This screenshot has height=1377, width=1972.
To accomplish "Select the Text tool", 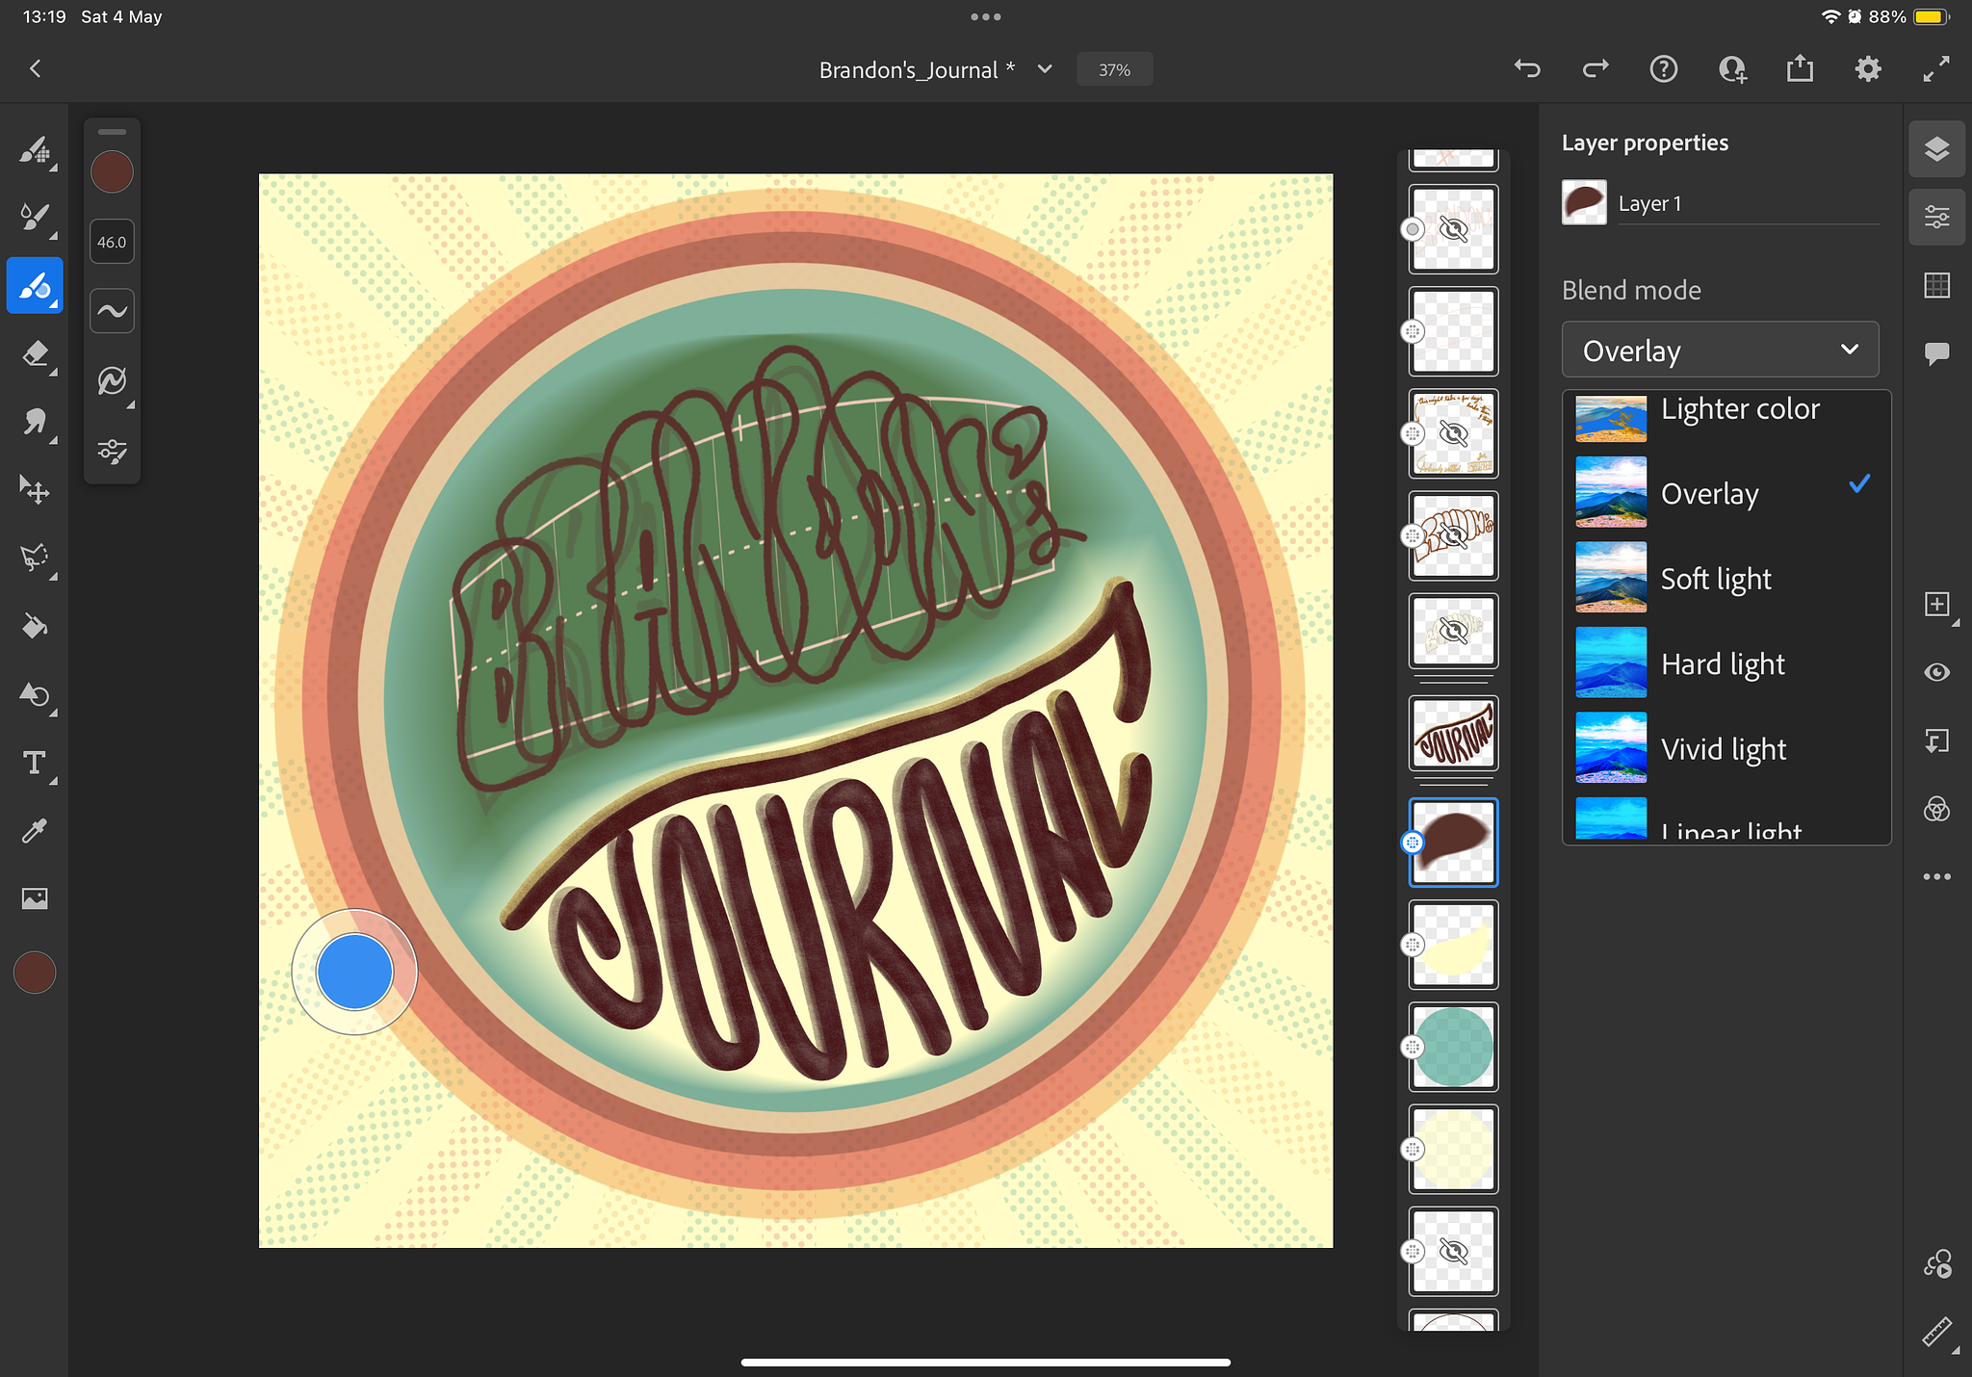I will click(x=35, y=763).
